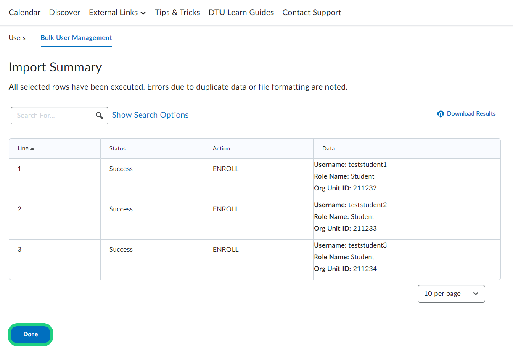Click the Status column header
The height and width of the screenshot is (353, 513).
(117, 148)
